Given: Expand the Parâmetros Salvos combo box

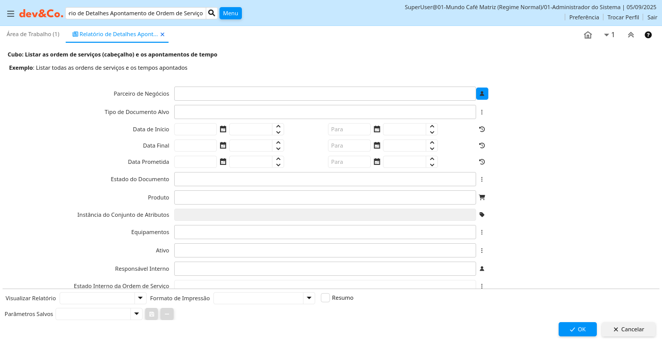Looking at the screenshot, I should pyautogui.click(x=136, y=314).
